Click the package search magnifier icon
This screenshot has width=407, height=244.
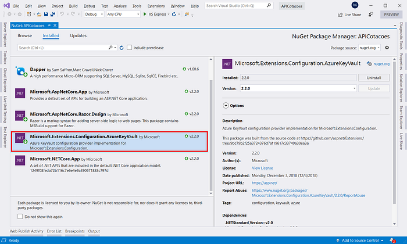pyautogui.click(x=110, y=48)
